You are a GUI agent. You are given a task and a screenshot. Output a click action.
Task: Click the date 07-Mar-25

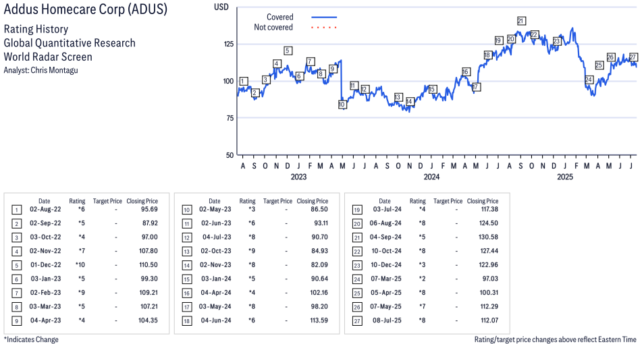point(385,279)
